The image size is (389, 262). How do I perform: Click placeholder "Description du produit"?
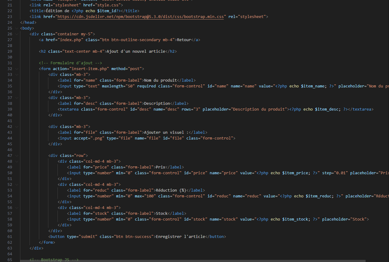pos(259,109)
